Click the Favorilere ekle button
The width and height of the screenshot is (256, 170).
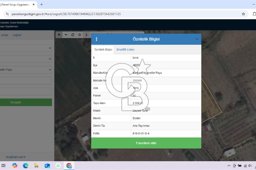coord(146,143)
